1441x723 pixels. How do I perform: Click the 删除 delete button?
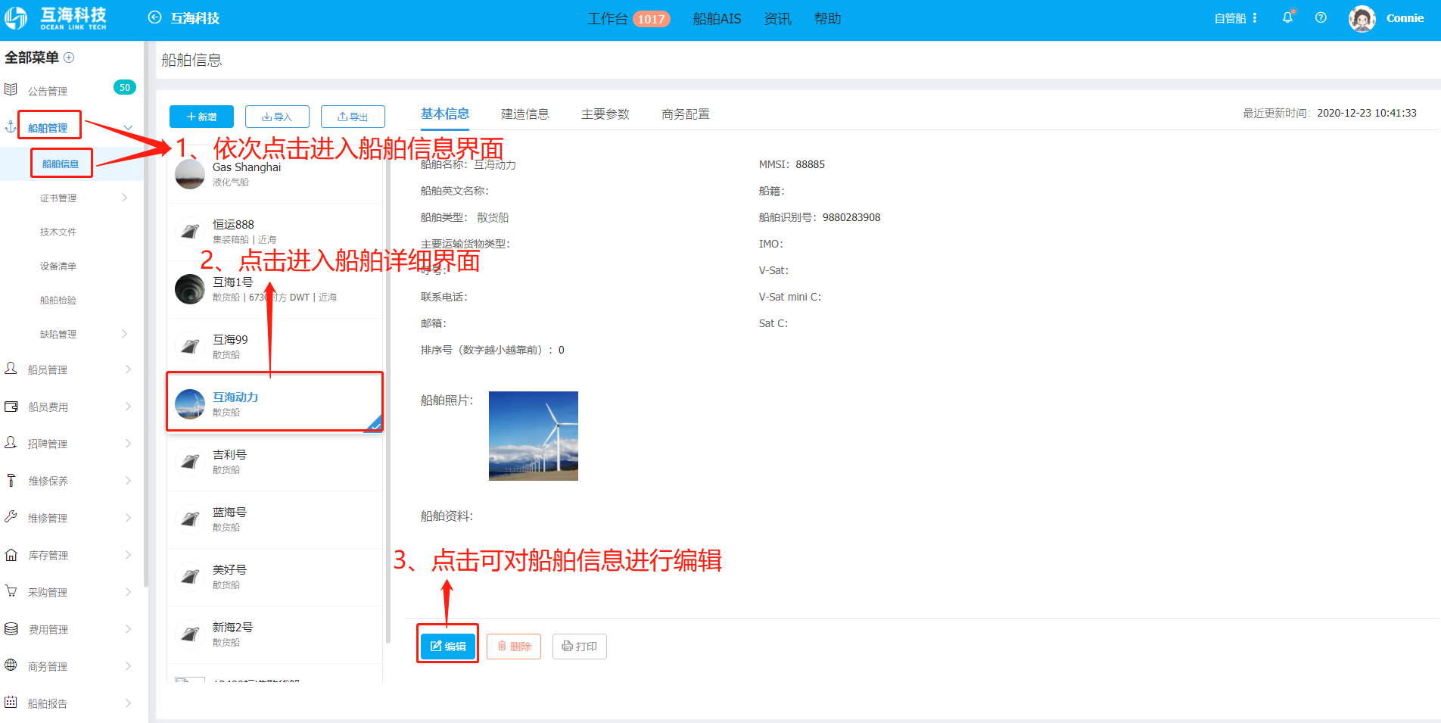click(514, 646)
